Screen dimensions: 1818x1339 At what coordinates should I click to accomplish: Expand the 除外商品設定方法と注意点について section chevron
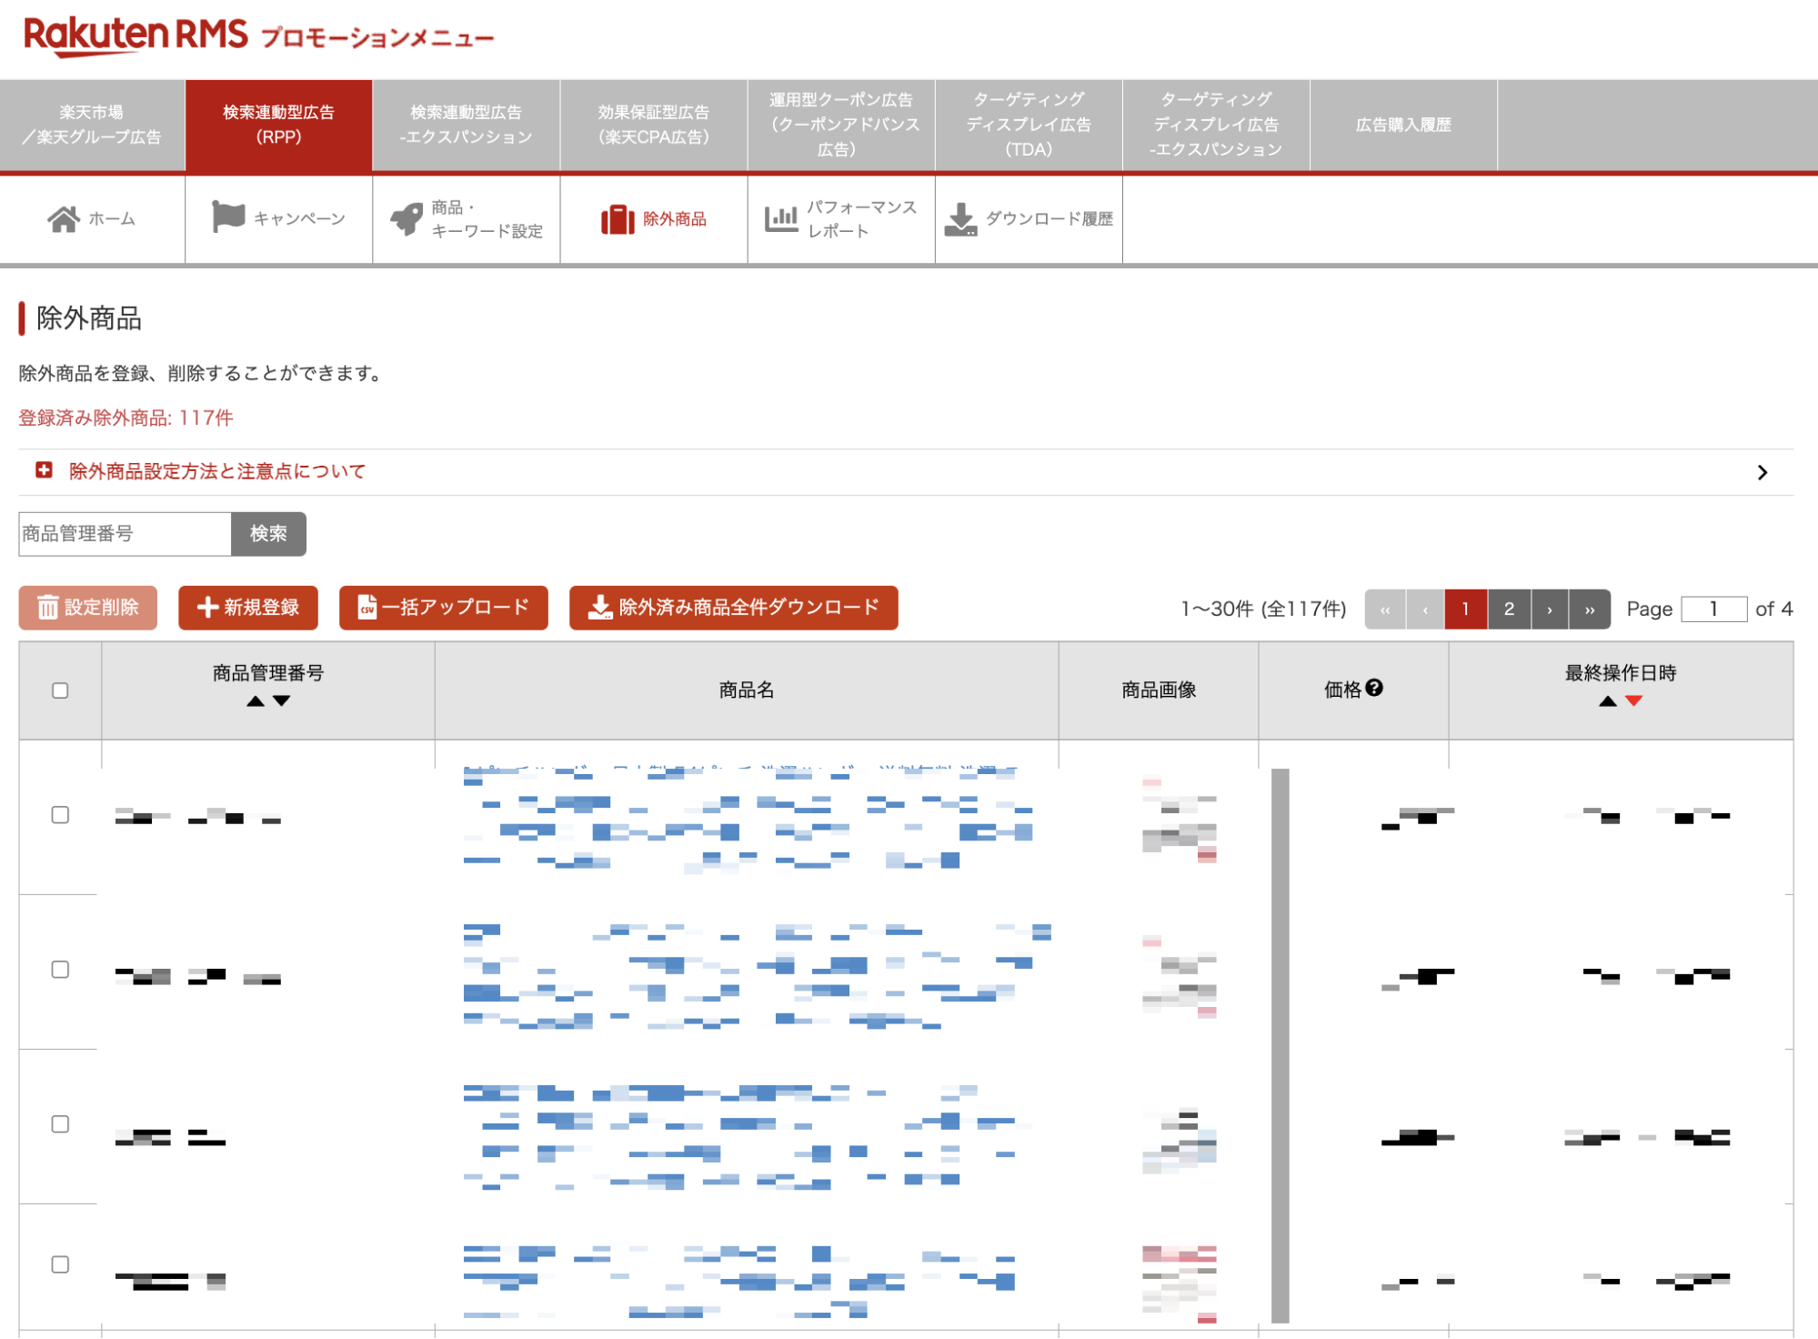pyautogui.click(x=1762, y=472)
